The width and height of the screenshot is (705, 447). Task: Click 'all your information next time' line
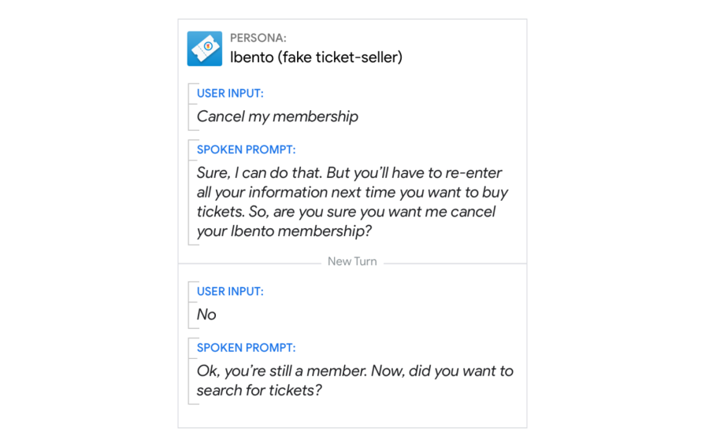(353, 192)
